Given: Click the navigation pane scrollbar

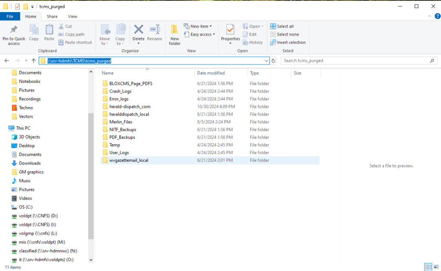Looking at the screenshot, I should pos(91,172).
